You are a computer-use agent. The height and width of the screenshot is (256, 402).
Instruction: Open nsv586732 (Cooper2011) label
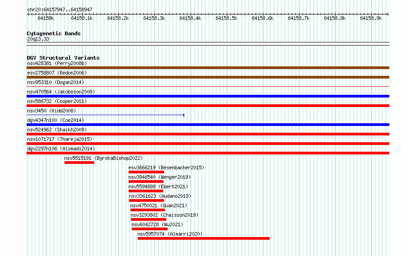tap(57, 101)
